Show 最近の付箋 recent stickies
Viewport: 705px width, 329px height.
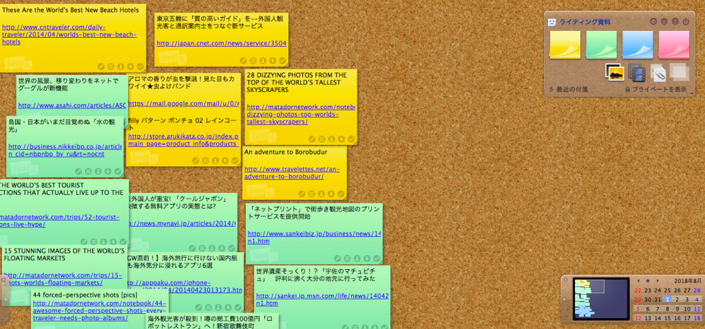[568, 89]
